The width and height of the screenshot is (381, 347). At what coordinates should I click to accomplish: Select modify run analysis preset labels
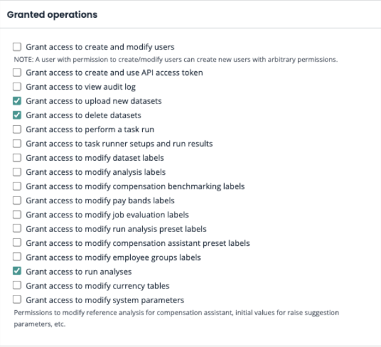coord(17,229)
